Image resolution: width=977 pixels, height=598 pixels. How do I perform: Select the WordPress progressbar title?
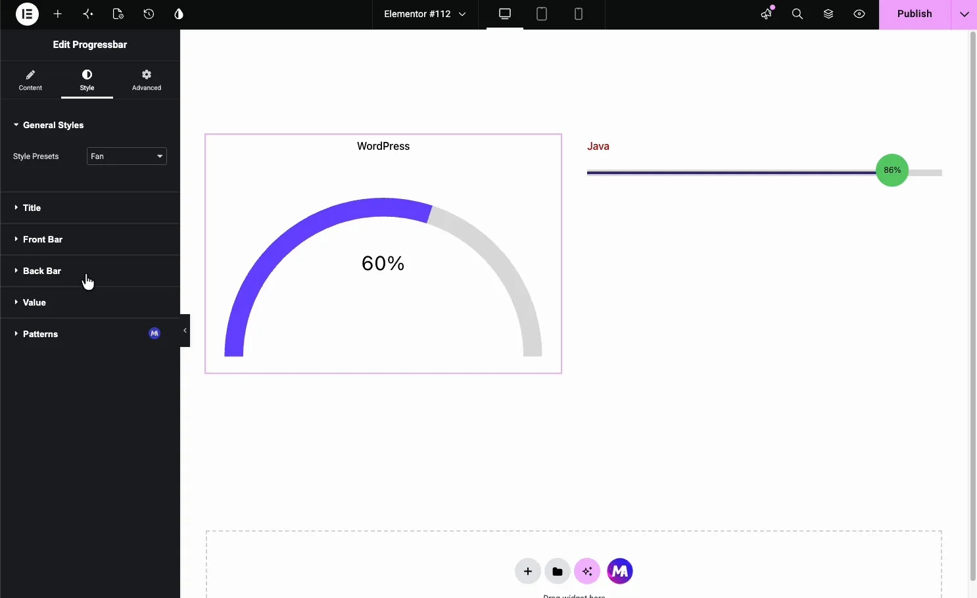pyautogui.click(x=383, y=146)
